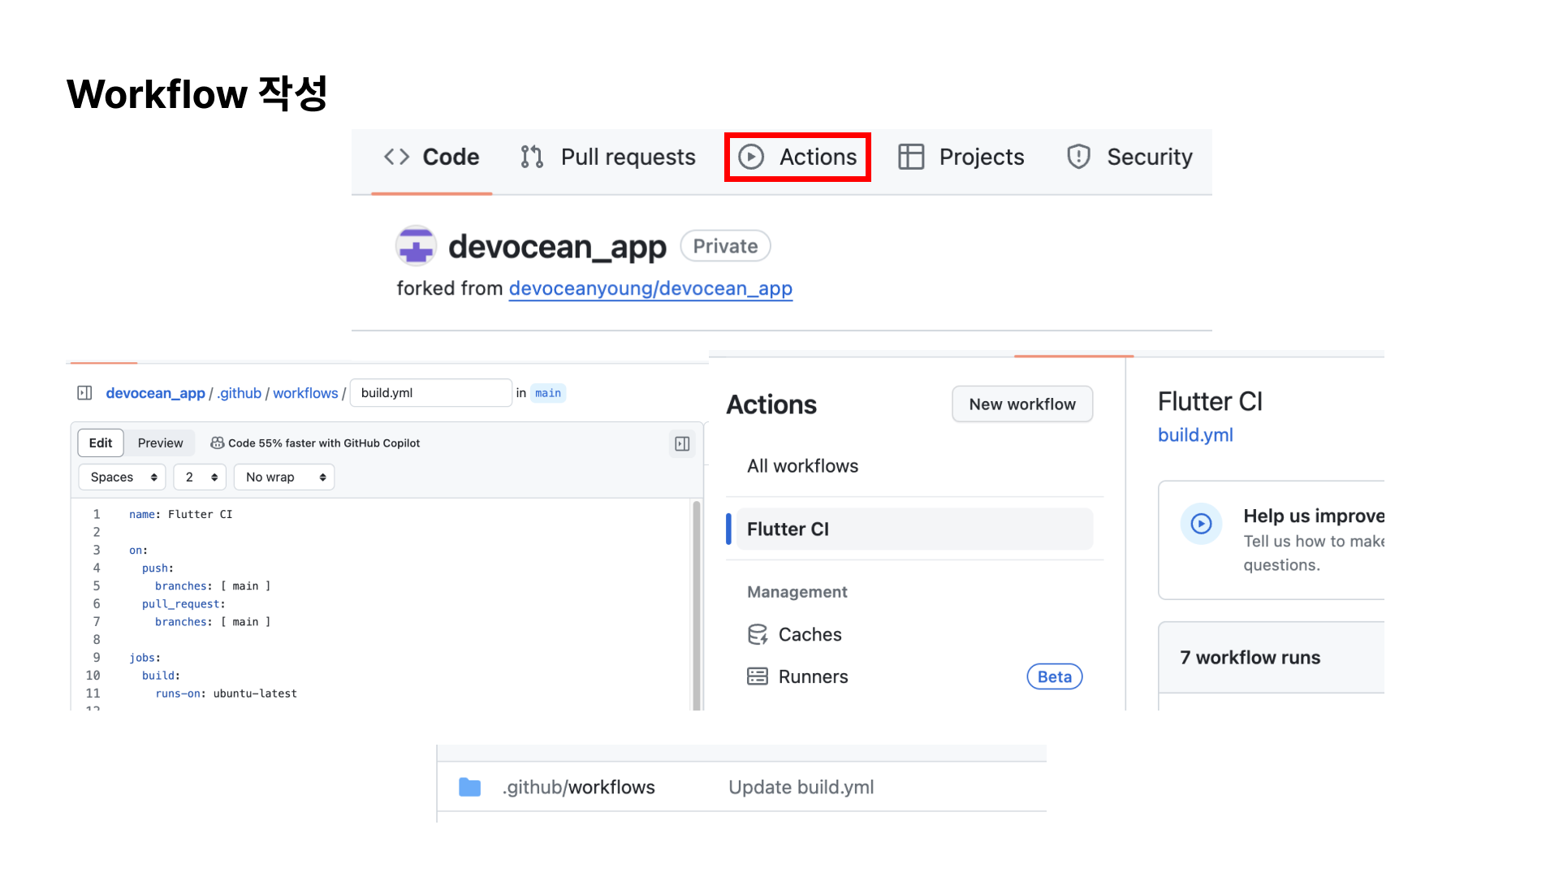Viewport: 1559px width, 877px height.
Task: Go to devocean_app breadcrumb link
Action: click(x=155, y=393)
